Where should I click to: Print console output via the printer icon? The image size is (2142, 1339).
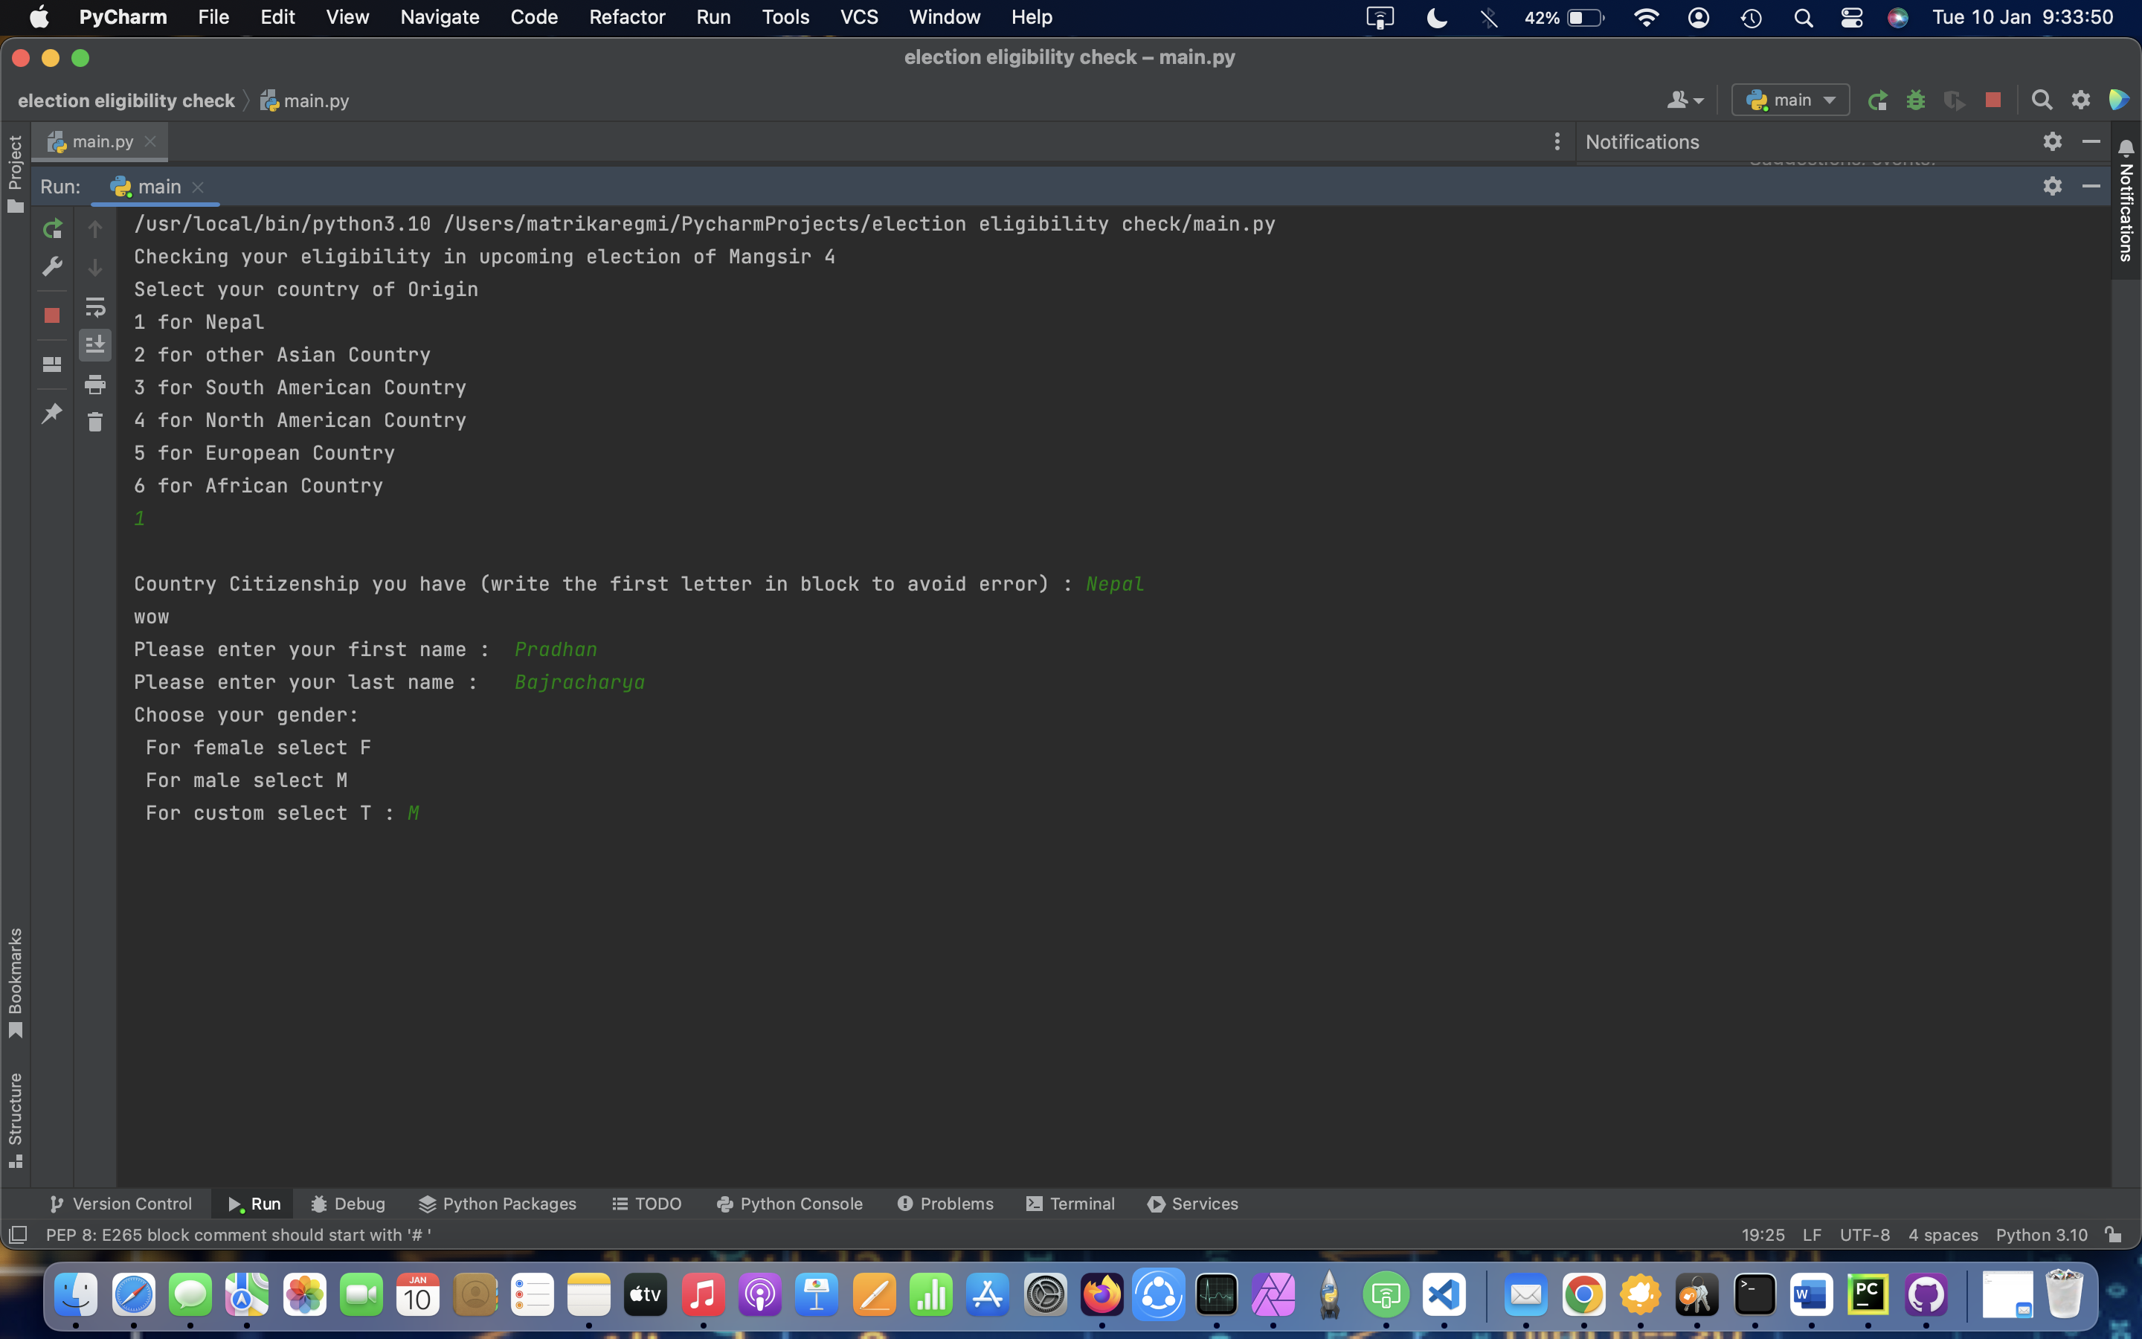tap(94, 383)
